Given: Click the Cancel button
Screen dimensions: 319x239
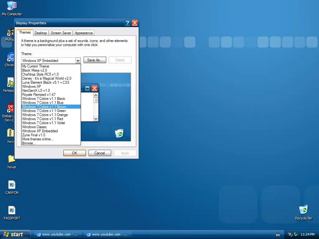Looking at the screenshot, I should (100, 153).
